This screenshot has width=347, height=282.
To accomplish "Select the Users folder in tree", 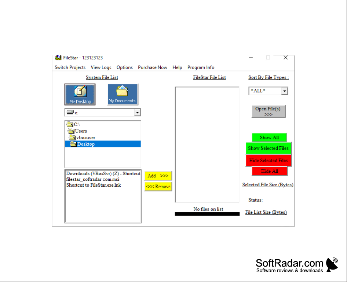I will pos(81,131).
